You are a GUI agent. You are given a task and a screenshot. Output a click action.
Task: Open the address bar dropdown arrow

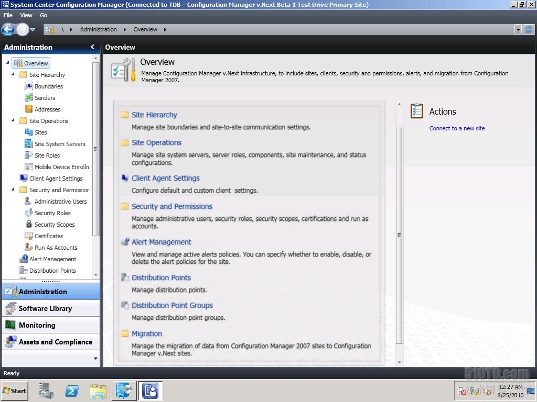pyautogui.click(x=518, y=29)
